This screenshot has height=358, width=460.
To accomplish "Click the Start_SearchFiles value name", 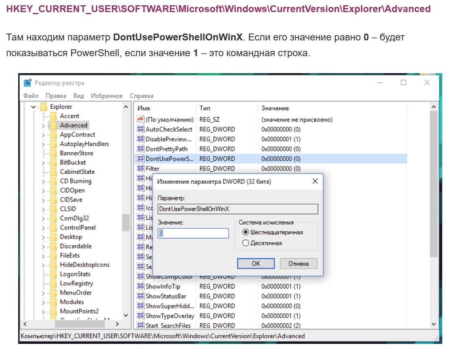I will 168,325.
